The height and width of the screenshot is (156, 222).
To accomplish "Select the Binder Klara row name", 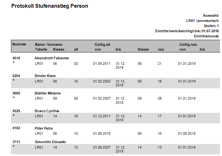I will [45, 76].
